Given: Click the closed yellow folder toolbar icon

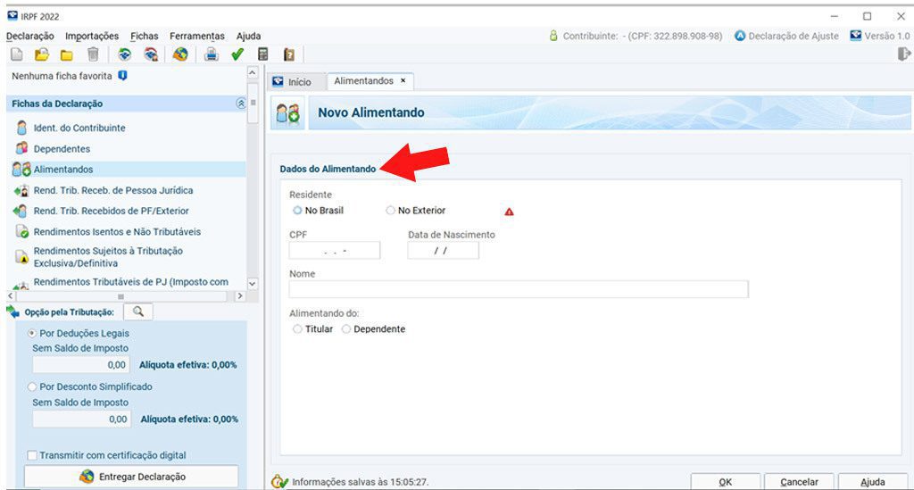Looking at the screenshot, I should [66, 55].
